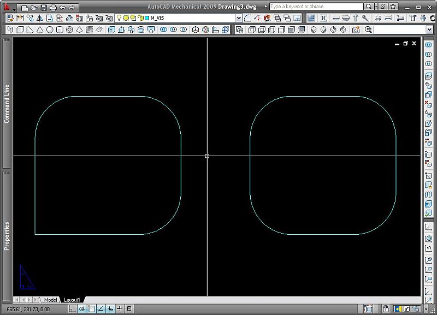Select the Pyramid solid tool
The image size is (437, 315).
coord(79,29)
